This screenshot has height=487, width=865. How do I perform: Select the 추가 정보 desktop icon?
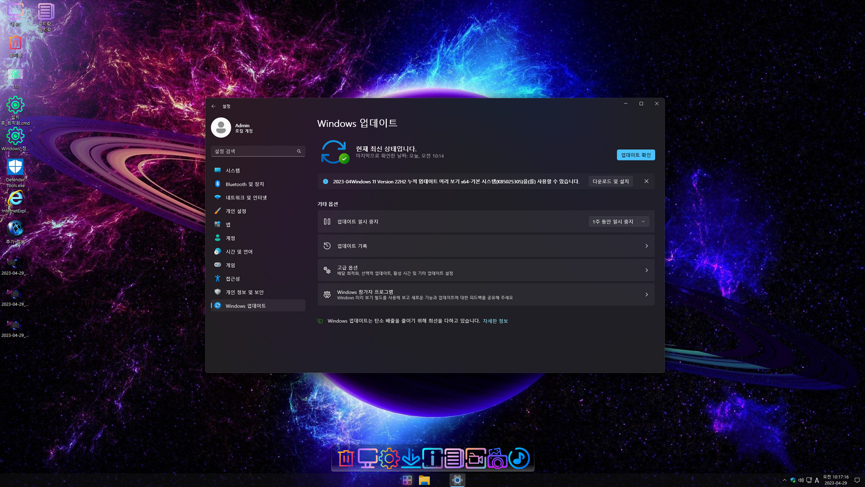point(15,232)
